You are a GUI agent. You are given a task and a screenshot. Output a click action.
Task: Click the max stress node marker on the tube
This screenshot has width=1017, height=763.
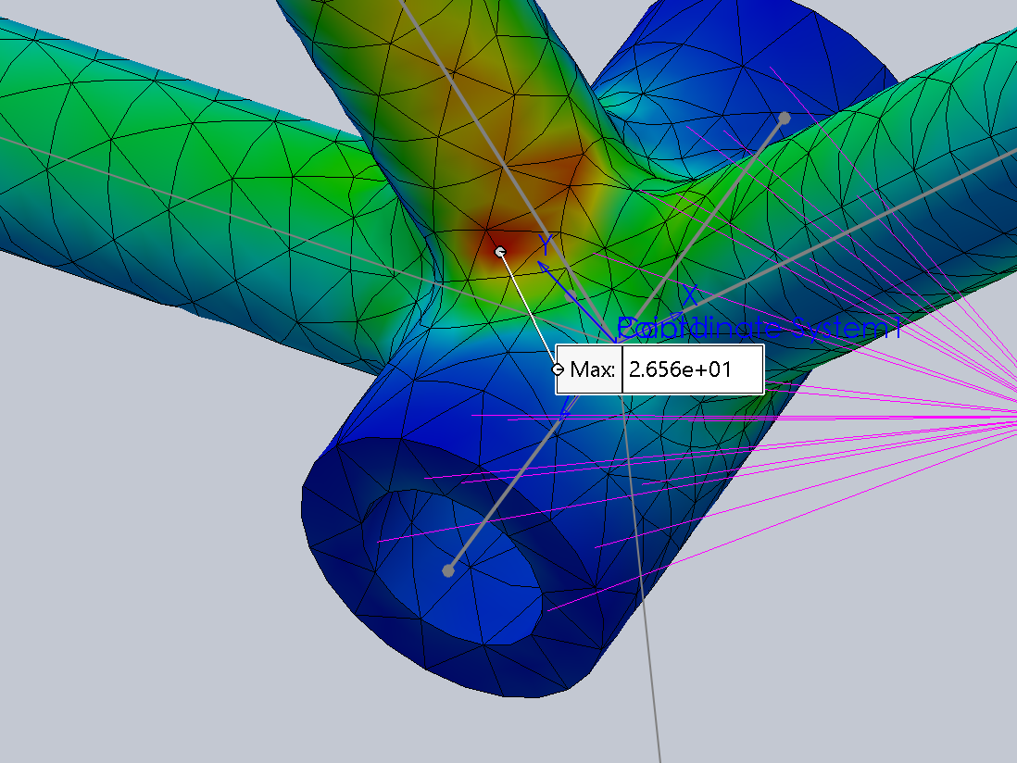click(500, 250)
